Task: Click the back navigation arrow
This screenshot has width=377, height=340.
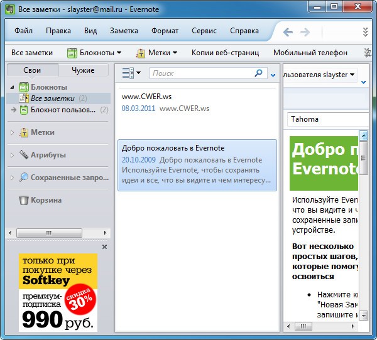Action: pyautogui.click(x=288, y=31)
